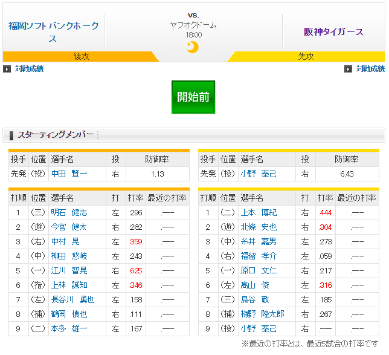Screen dimensions: 389x355
Task: Click Tigers pitcher ERA value 6.43
Action: 347,174
